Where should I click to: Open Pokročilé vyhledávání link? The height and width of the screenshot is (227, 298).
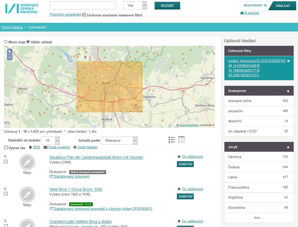point(65,15)
